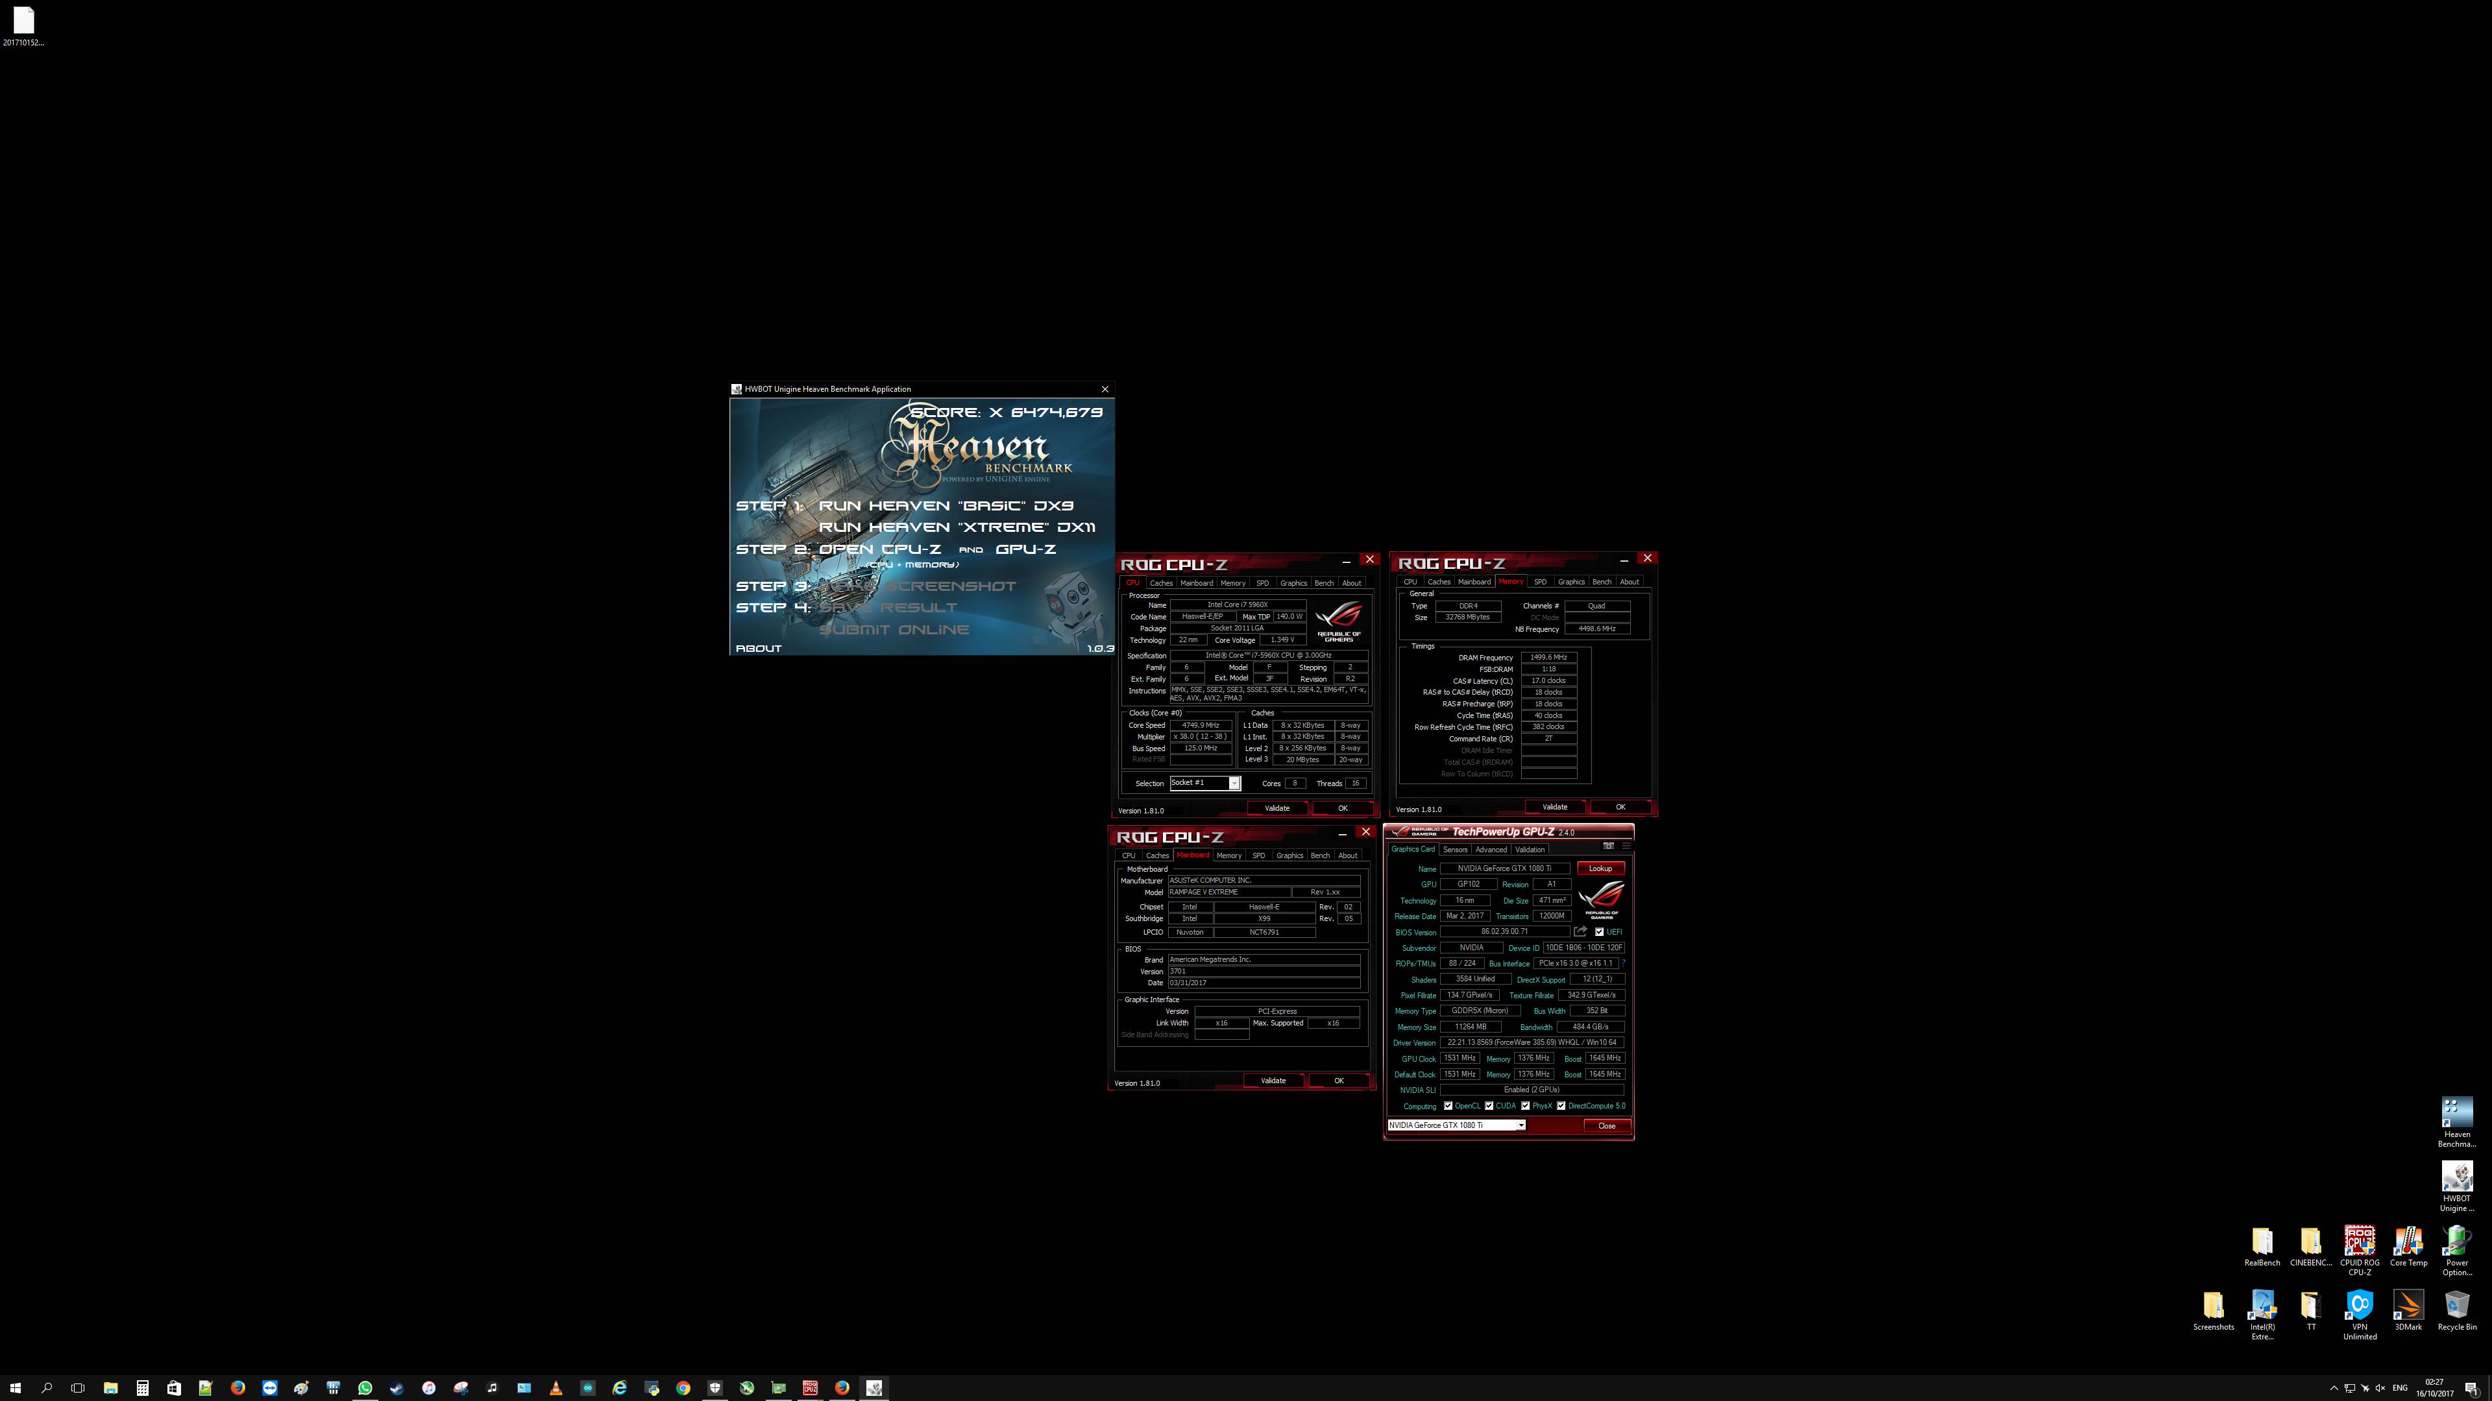Viewport: 2492px width, 1401px height.
Task: Select the Core Temp desktop shortcut
Action: coord(2408,1246)
